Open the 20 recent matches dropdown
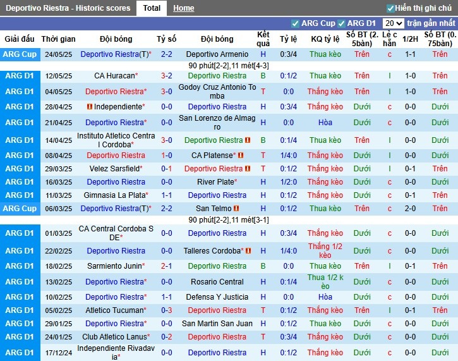This screenshot has height=361, width=458. click(x=393, y=23)
